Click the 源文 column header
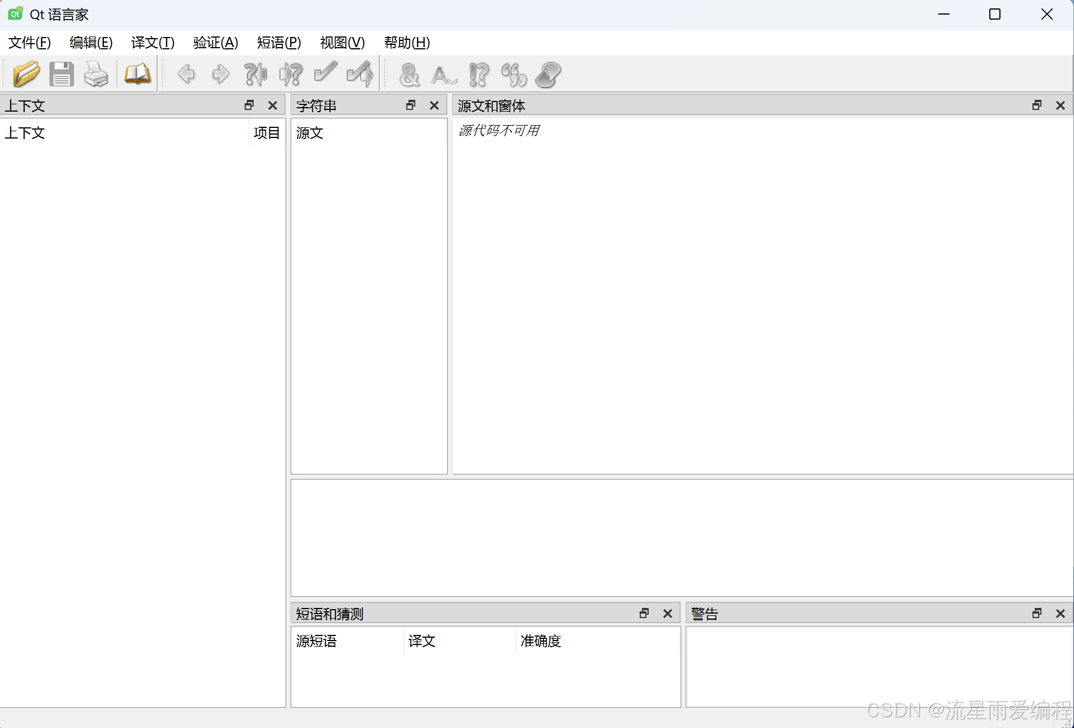 click(369, 133)
